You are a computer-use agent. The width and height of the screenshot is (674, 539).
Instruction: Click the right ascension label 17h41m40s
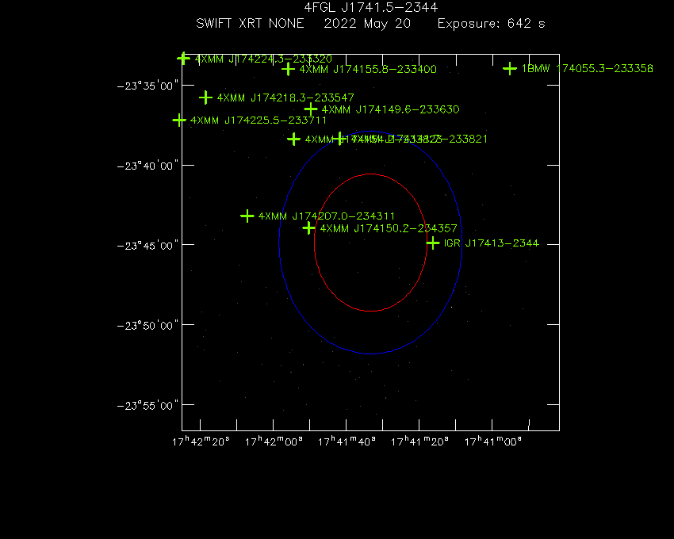coord(347,442)
